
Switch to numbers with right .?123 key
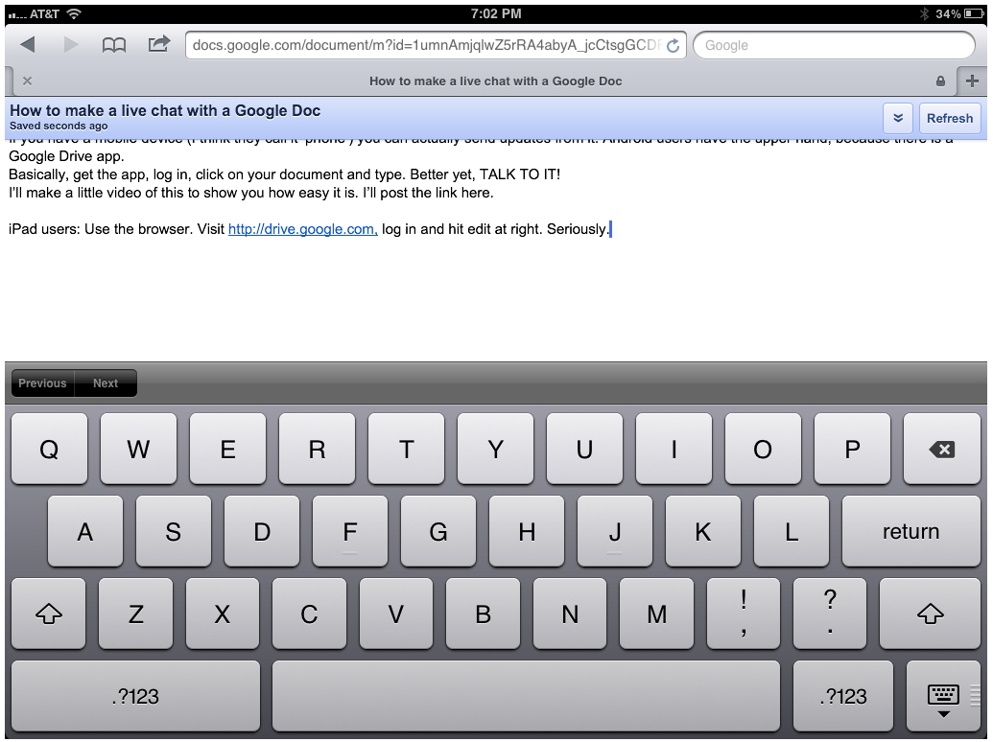pos(843,696)
